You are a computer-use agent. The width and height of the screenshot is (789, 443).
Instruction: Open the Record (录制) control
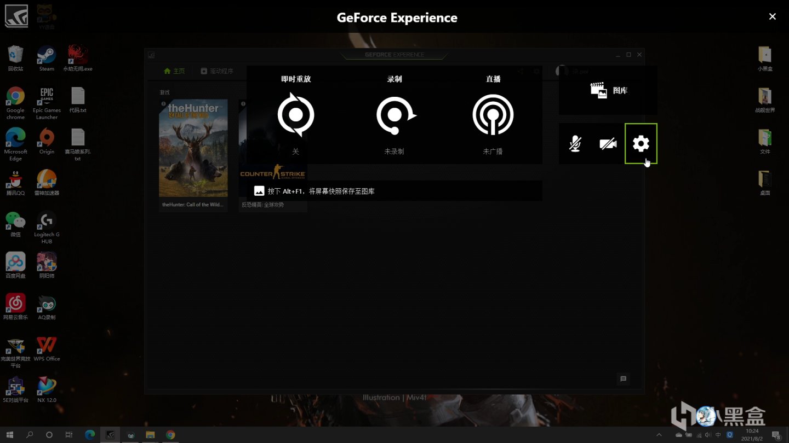[x=395, y=115]
